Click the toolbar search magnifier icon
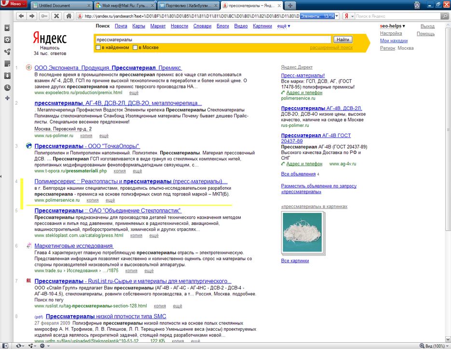The image size is (451, 349). coord(445,16)
